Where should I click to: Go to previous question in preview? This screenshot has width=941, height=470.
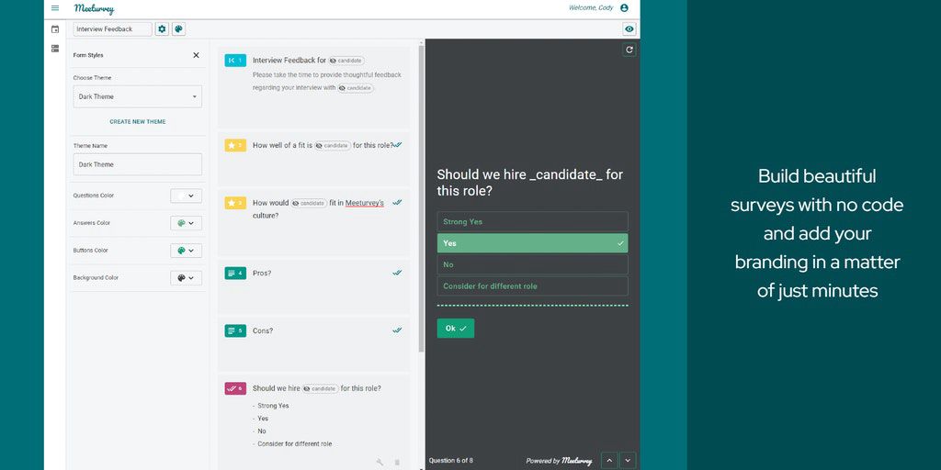coord(609,460)
